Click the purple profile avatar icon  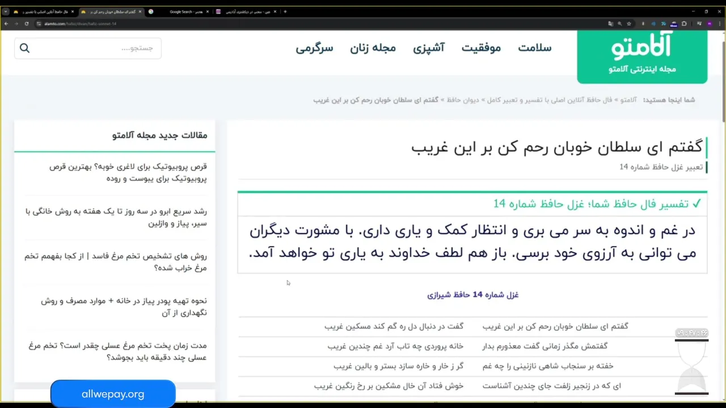click(x=710, y=24)
